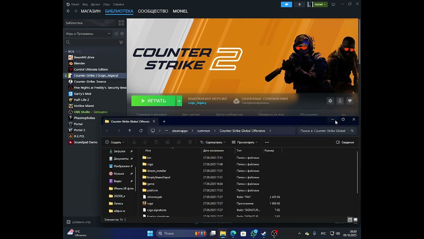Click the Explorer search box

[327, 131]
